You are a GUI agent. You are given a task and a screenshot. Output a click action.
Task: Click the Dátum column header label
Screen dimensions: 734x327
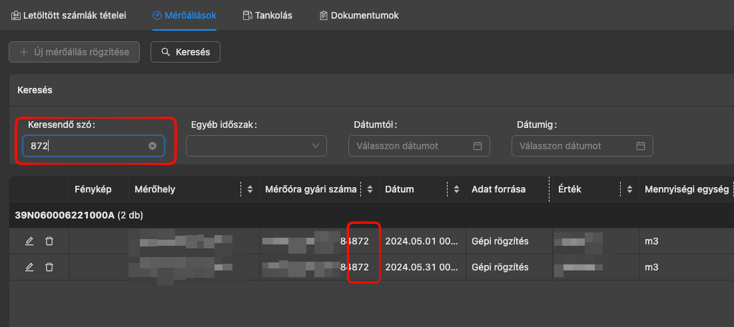coord(399,189)
